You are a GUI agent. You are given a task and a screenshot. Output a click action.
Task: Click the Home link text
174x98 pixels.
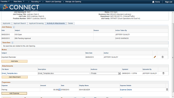coord(157,2)
